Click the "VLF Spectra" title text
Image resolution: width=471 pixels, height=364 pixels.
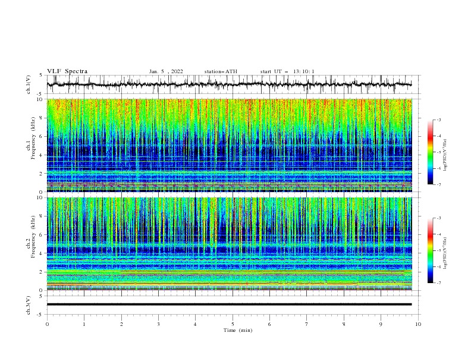(x=67, y=71)
